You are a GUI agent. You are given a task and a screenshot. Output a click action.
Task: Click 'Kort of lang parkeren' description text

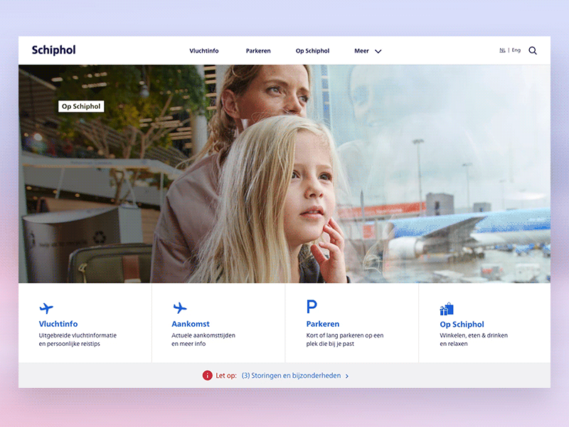(345, 339)
